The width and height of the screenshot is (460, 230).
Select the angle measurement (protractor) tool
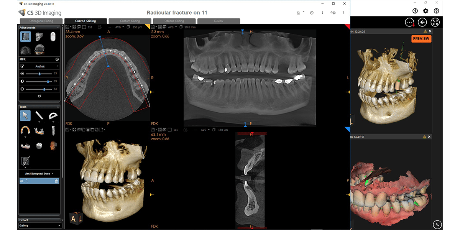[53, 115]
